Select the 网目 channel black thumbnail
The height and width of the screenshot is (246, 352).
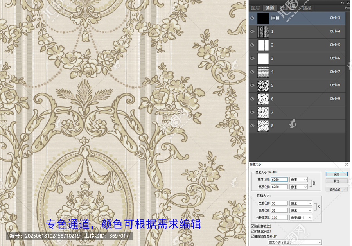263,18
